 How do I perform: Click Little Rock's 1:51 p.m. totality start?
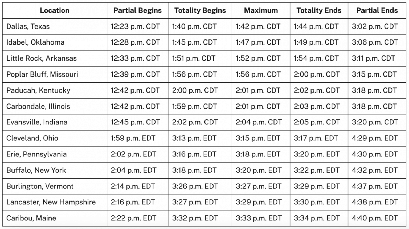click(x=194, y=58)
